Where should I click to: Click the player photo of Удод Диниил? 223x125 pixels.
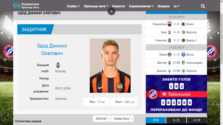(110, 66)
